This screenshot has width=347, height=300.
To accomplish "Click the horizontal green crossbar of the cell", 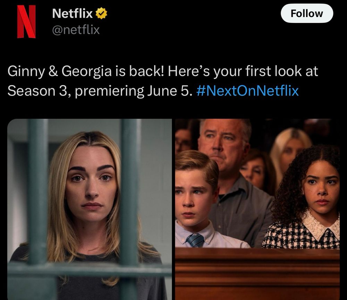I will point(90,269).
